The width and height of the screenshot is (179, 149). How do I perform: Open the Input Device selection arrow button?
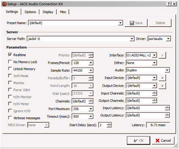click(x=162, y=78)
